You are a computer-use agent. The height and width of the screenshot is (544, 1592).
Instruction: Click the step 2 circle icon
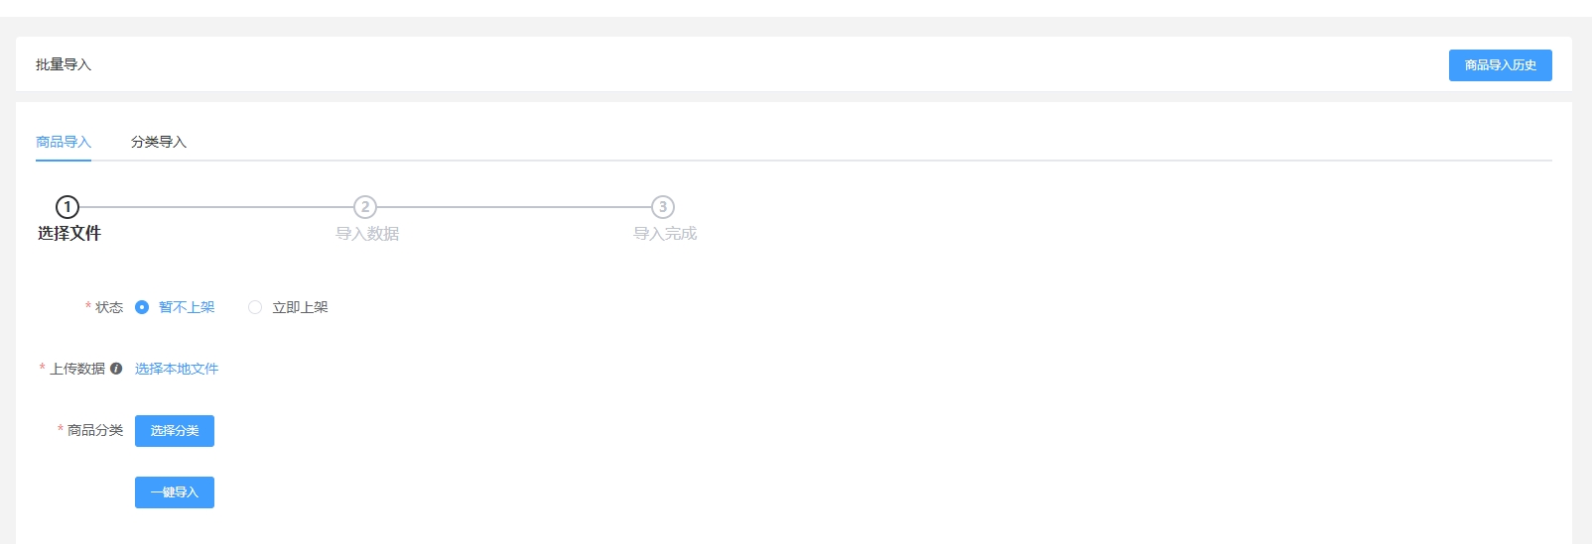click(x=365, y=207)
